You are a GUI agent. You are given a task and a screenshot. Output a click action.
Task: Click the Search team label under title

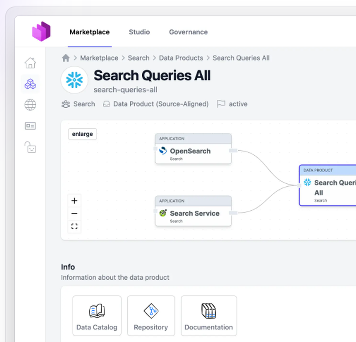[84, 104]
